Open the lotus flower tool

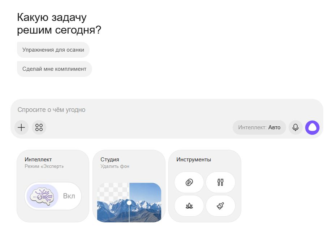[189, 206]
